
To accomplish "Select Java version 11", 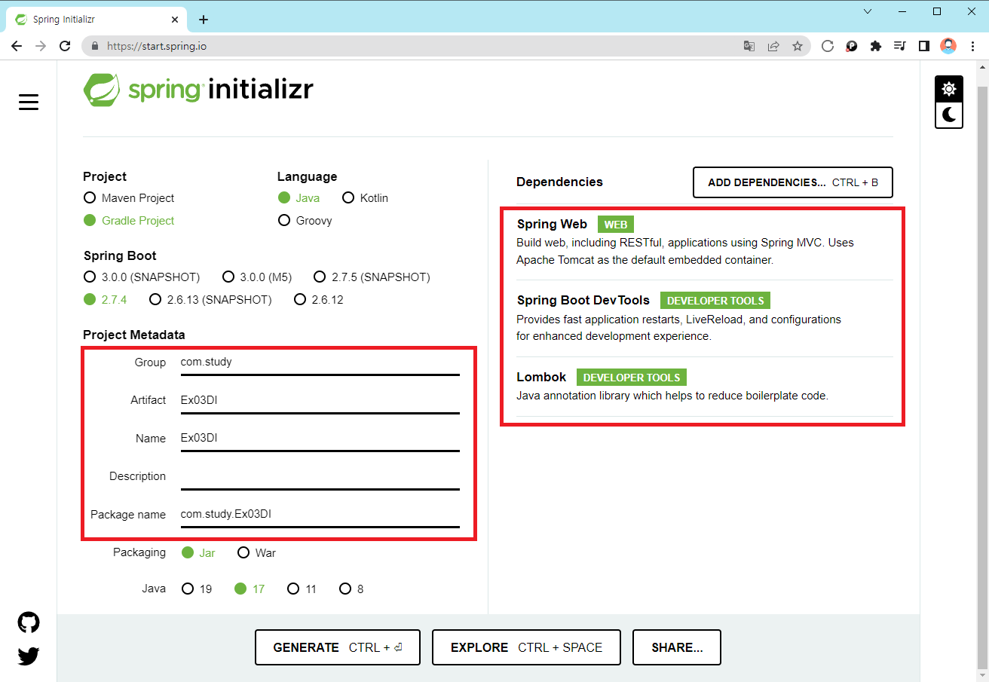I will (302, 589).
